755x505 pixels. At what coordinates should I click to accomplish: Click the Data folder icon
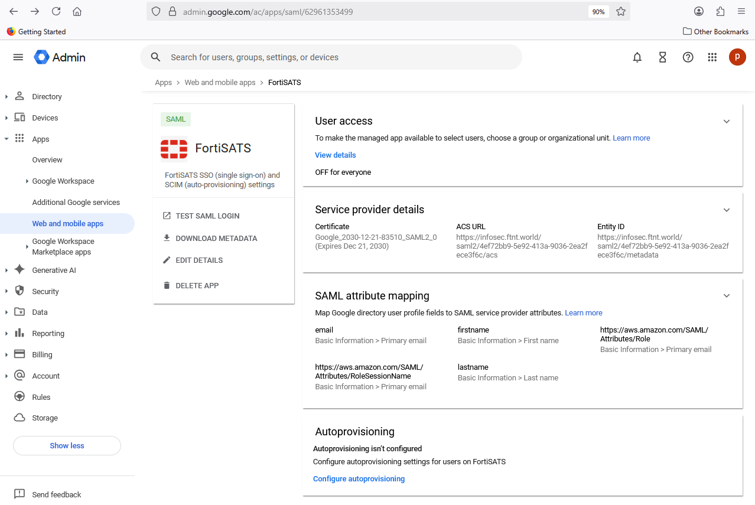click(19, 312)
